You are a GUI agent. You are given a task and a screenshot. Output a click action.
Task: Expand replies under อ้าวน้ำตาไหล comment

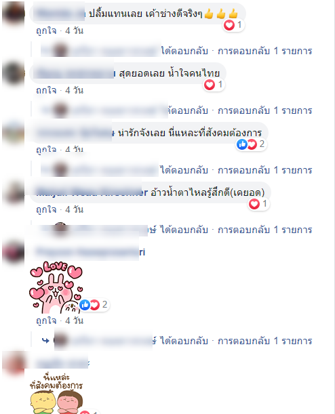point(264,230)
